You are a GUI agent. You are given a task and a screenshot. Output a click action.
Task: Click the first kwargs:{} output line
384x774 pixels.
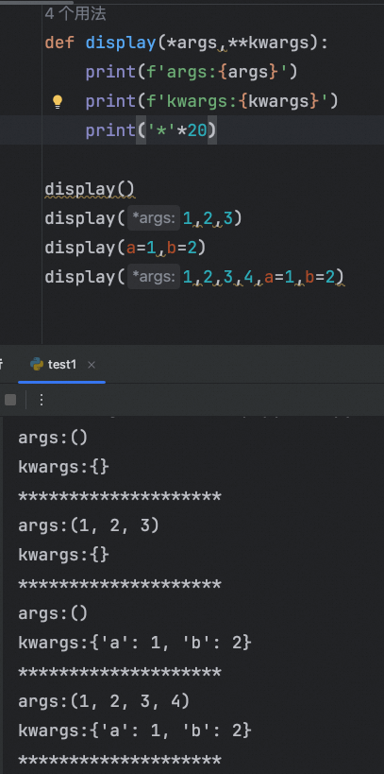pyautogui.click(x=63, y=467)
